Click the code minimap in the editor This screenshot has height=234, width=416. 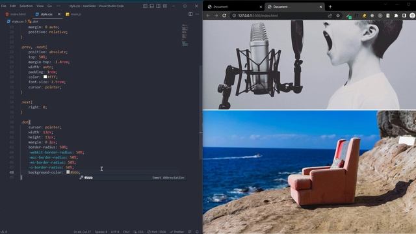185,35
